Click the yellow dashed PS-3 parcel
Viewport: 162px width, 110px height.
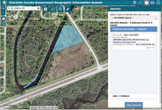coord(31,61)
